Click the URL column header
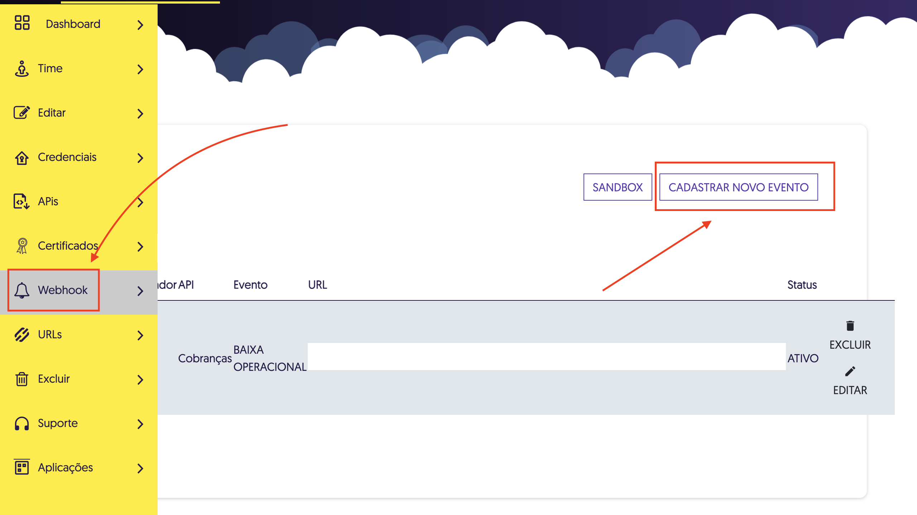This screenshot has height=515, width=917. pos(317,285)
